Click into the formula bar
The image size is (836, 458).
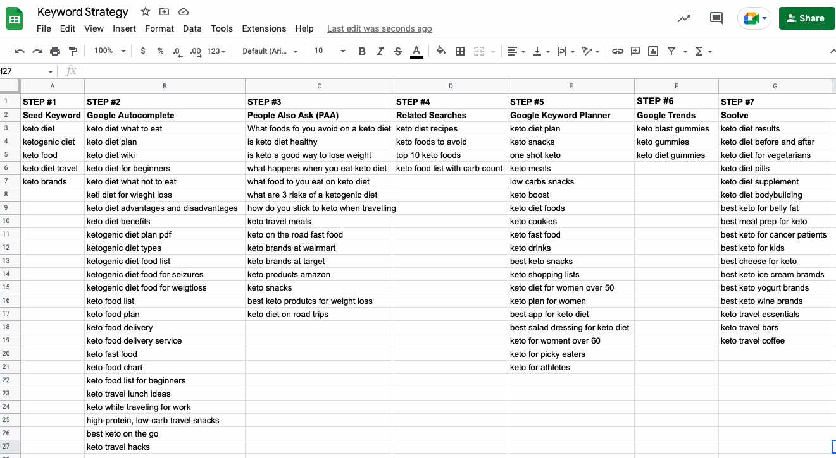(x=462, y=71)
